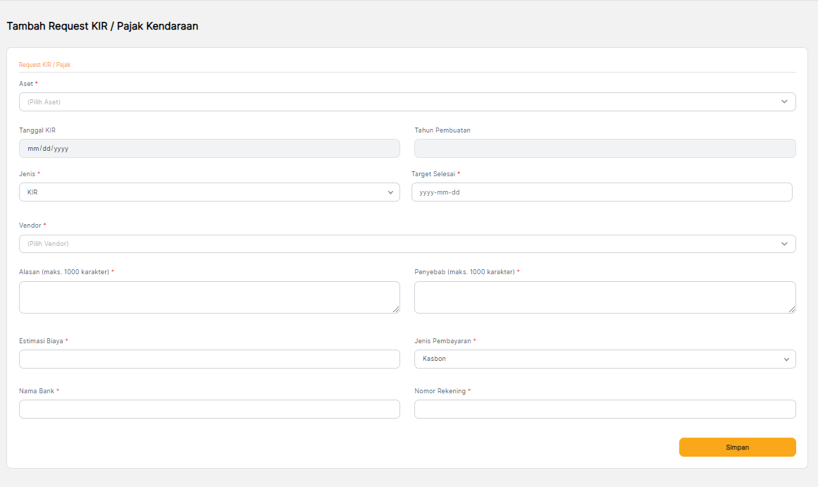Focus the Estimasi Biaya input
Screen dimensions: 818x487
(209, 359)
